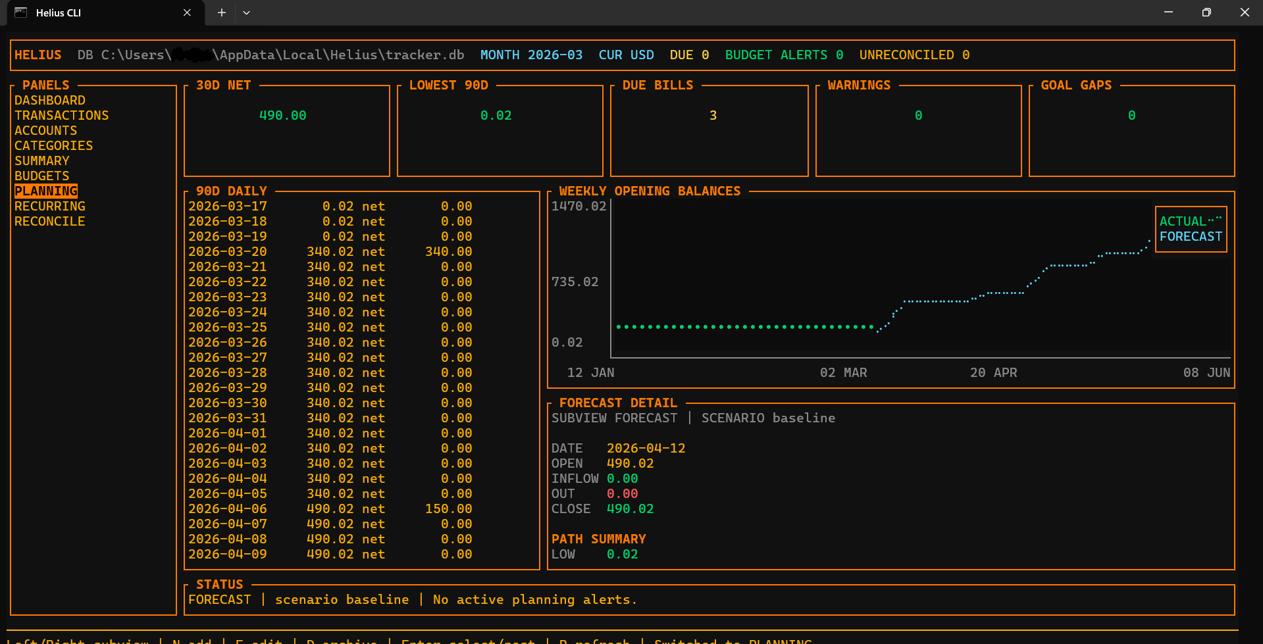Open the RECONCILE panel
The height and width of the screenshot is (644, 1263).
pos(49,221)
